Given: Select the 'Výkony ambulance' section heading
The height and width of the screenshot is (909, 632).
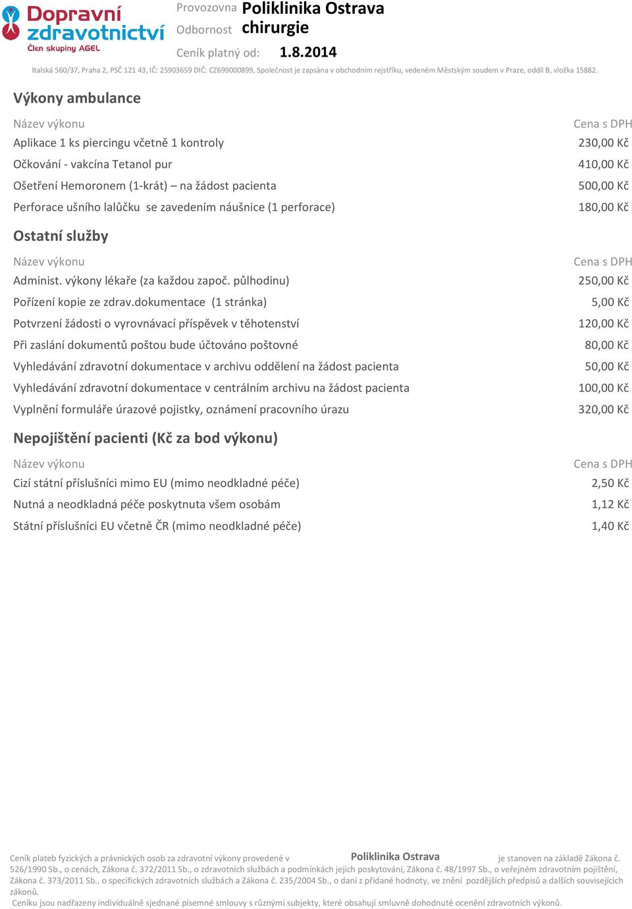Looking at the screenshot, I should [x=77, y=98].
